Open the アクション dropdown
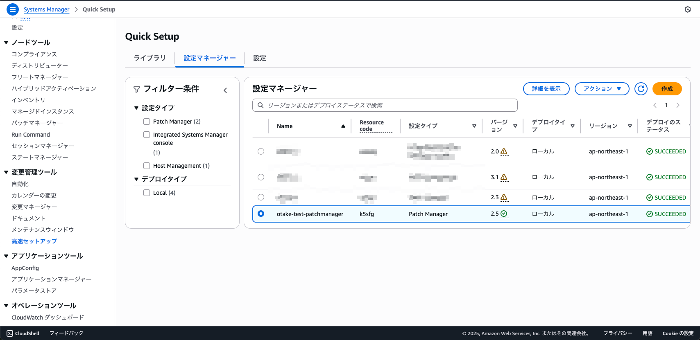Viewport: 700px width, 340px height. point(602,89)
